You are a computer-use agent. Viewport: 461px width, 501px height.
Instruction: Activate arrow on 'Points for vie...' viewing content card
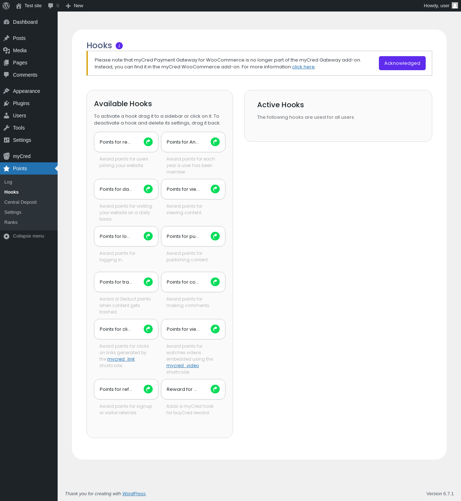[215, 189]
